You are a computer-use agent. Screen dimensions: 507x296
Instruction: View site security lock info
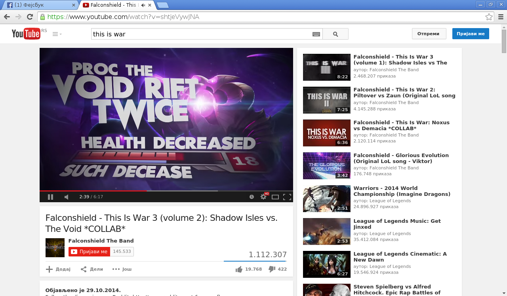click(42, 17)
